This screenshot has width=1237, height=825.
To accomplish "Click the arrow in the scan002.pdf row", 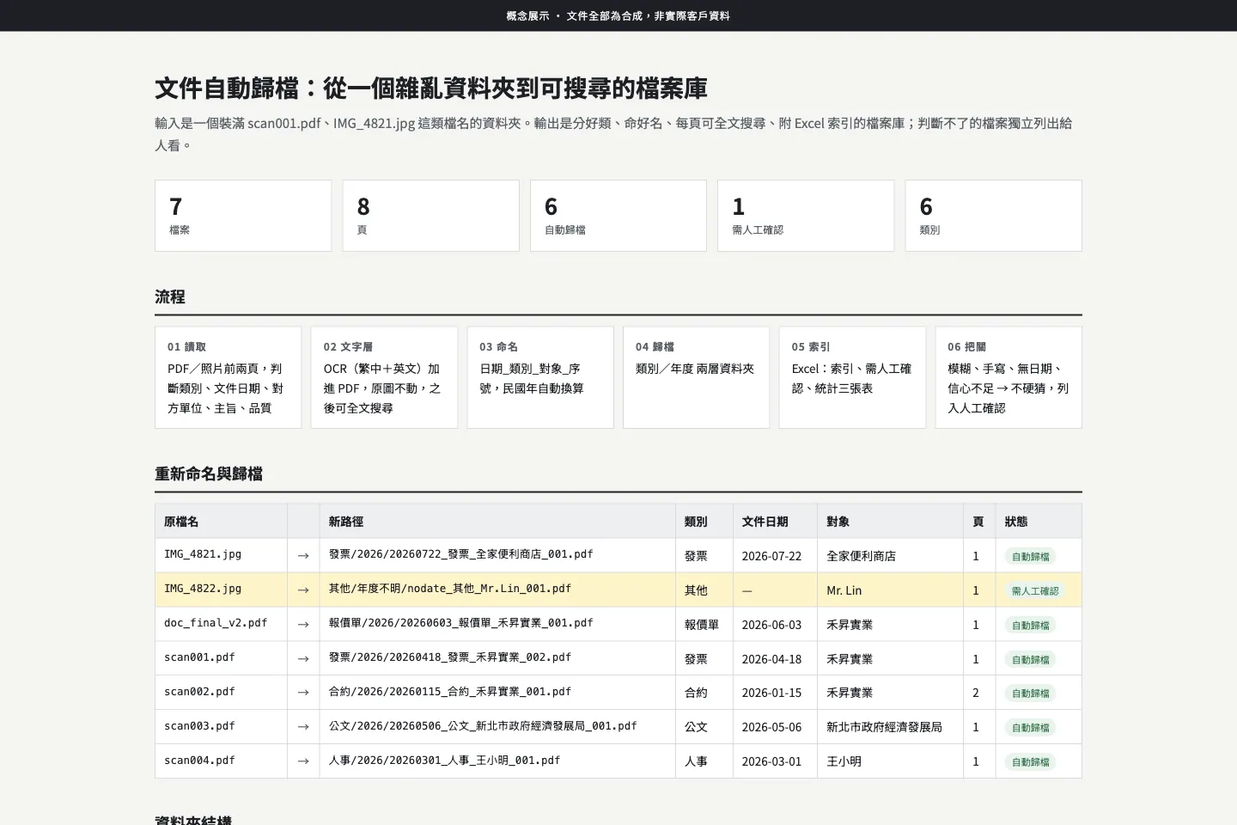I will (x=303, y=693).
